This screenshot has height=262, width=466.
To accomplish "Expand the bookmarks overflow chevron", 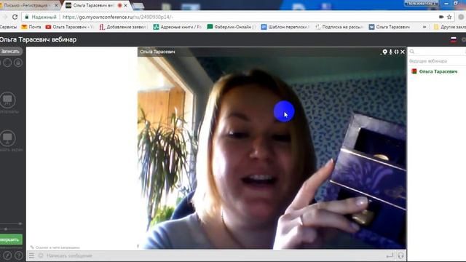I will [x=424, y=27].
